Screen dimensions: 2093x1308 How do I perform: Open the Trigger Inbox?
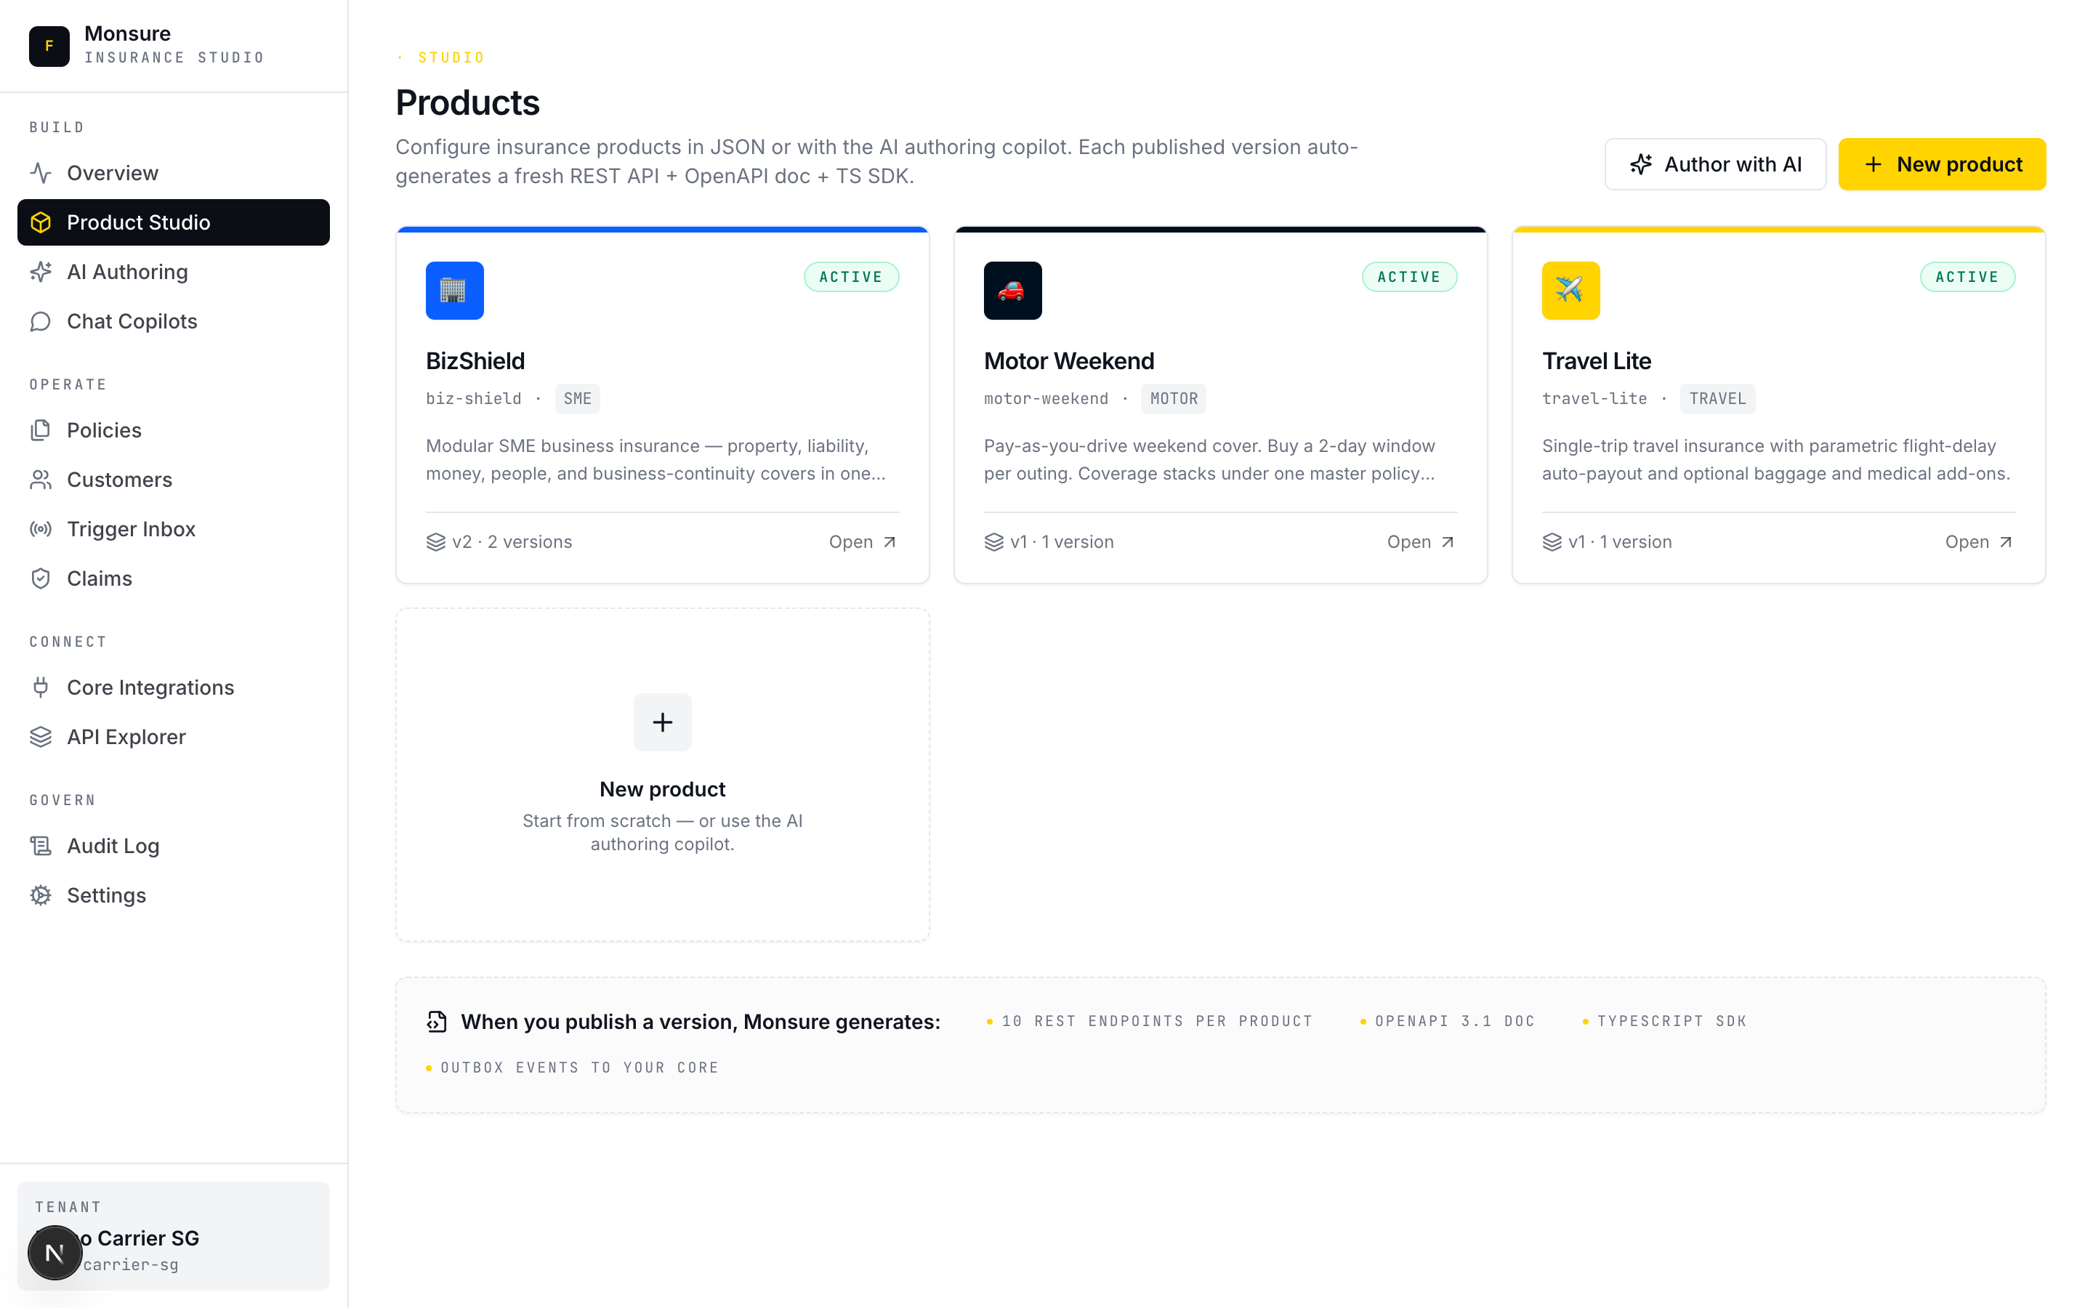click(x=132, y=528)
